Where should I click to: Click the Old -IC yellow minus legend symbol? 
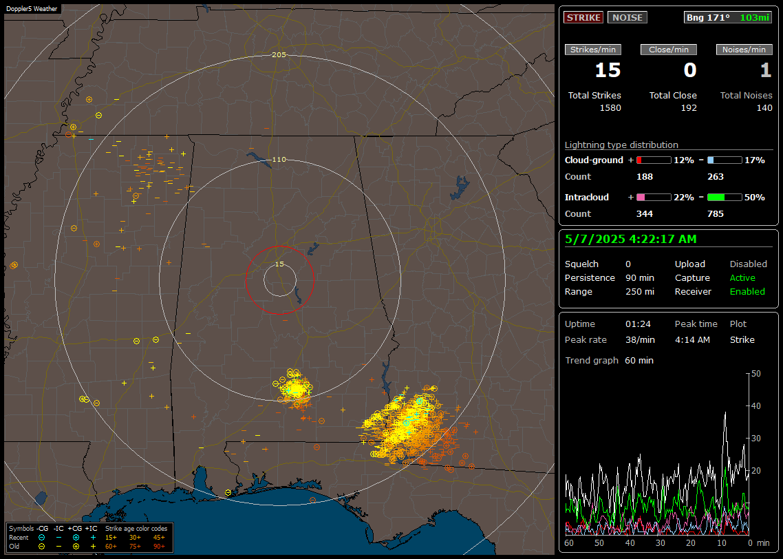click(x=59, y=547)
